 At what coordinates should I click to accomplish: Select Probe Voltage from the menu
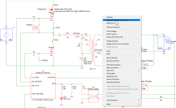pyautogui.click(x=113, y=31)
